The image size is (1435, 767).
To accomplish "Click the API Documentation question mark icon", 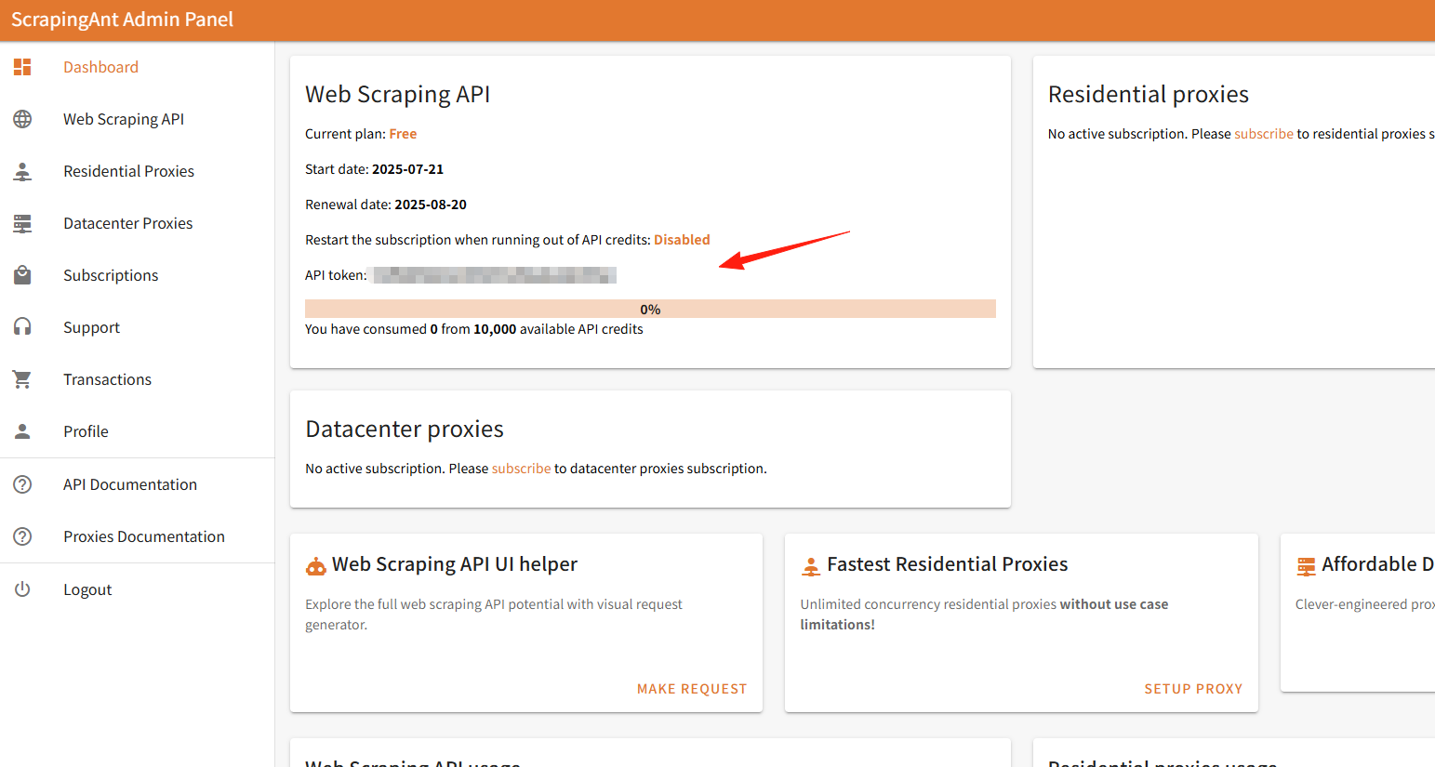I will 22,484.
